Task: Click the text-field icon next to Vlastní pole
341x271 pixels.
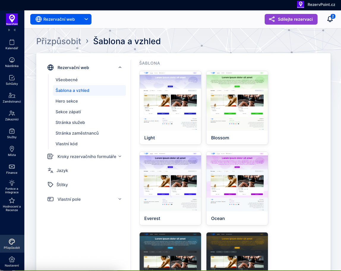Action: point(50,199)
